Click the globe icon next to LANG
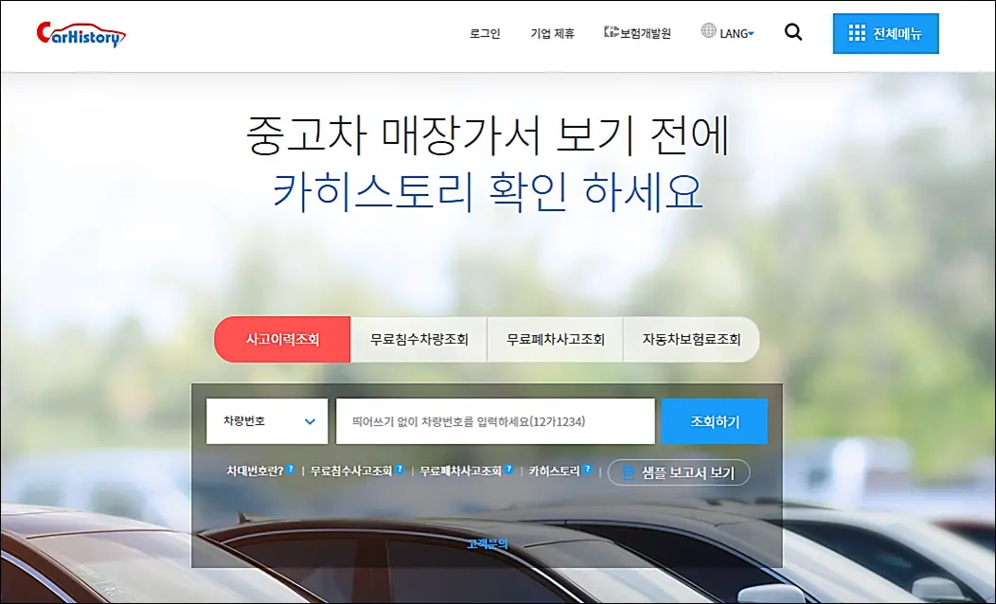Image resolution: width=996 pixels, height=604 pixels. (x=707, y=32)
